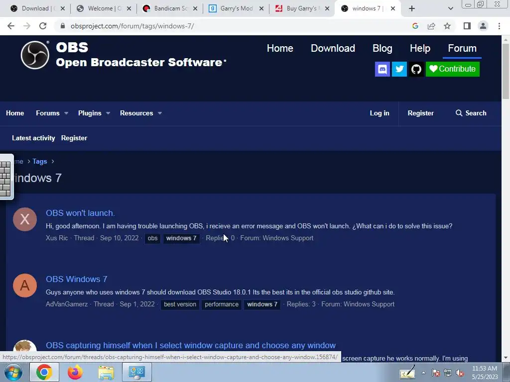The image size is (510, 382).
Task: Click the OBS logo icon
Action: pyautogui.click(x=35, y=55)
